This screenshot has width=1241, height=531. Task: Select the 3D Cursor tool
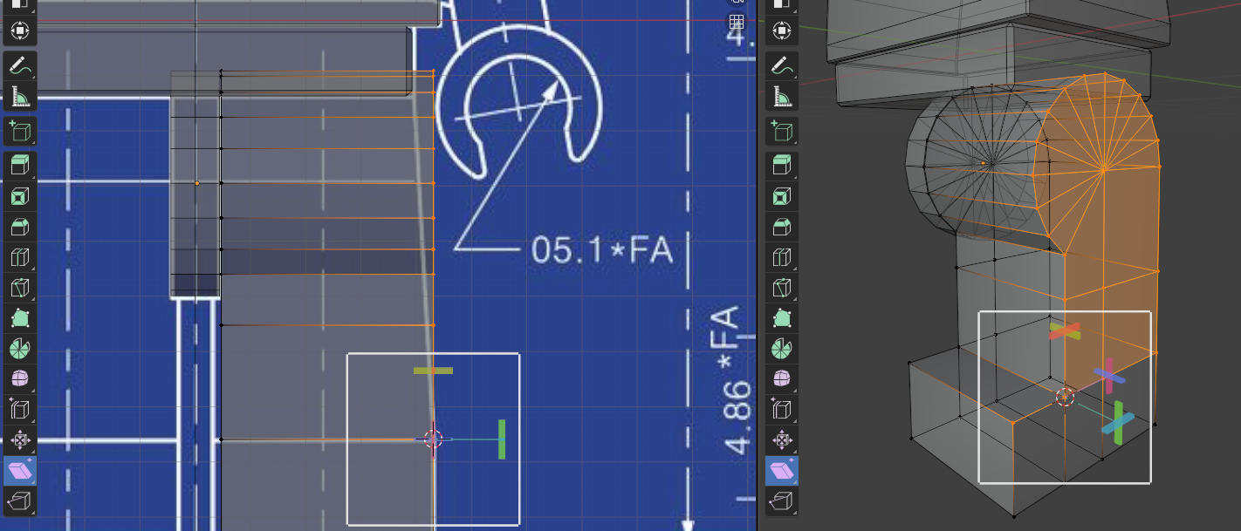click(x=19, y=31)
